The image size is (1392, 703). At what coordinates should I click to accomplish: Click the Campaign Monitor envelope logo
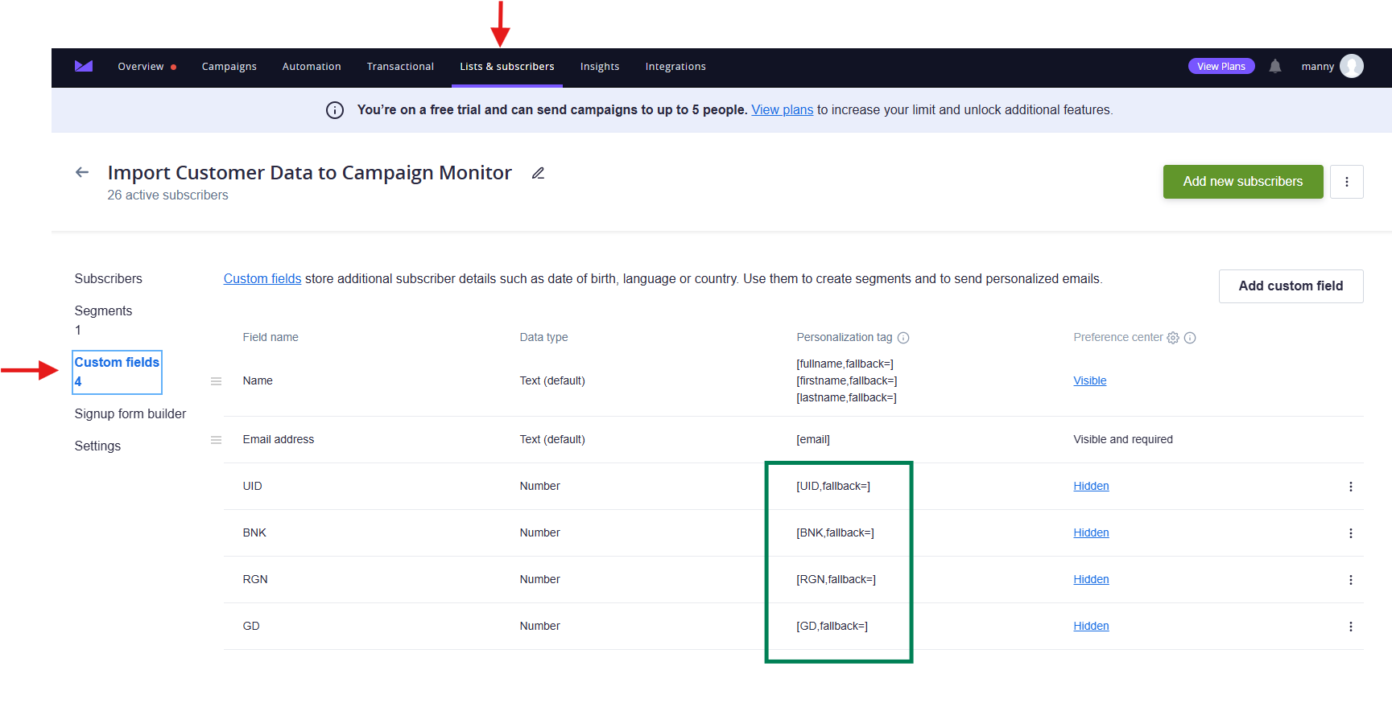[x=84, y=66]
